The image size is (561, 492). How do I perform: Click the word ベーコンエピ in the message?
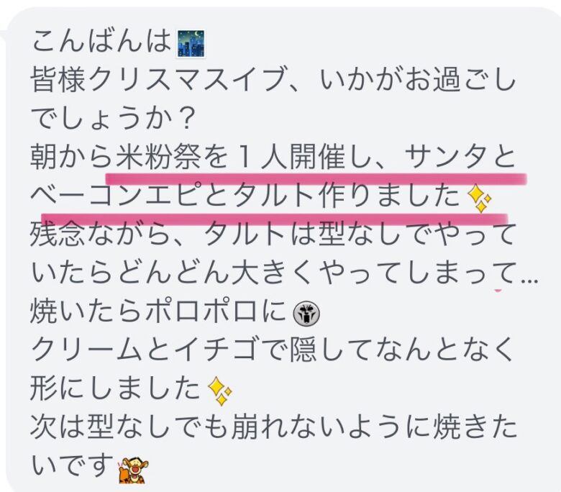pyautogui.click(x=116, y=195)
